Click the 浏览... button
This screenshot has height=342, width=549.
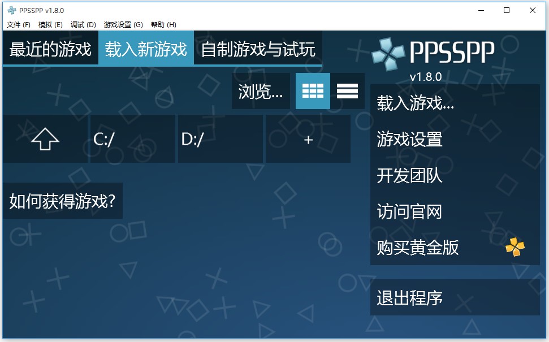[x=261, y=90]
